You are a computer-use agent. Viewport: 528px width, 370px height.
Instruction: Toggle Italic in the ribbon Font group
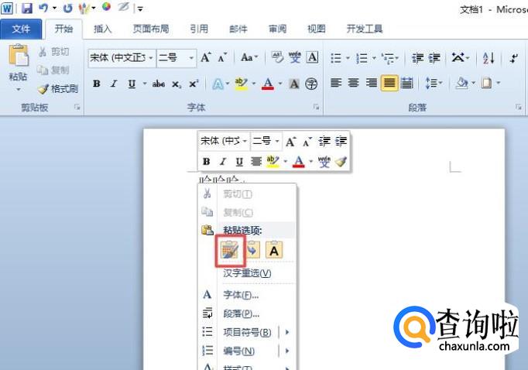click(114, 84)
